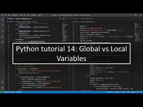Change indentation via Spaces: 4

118,92
